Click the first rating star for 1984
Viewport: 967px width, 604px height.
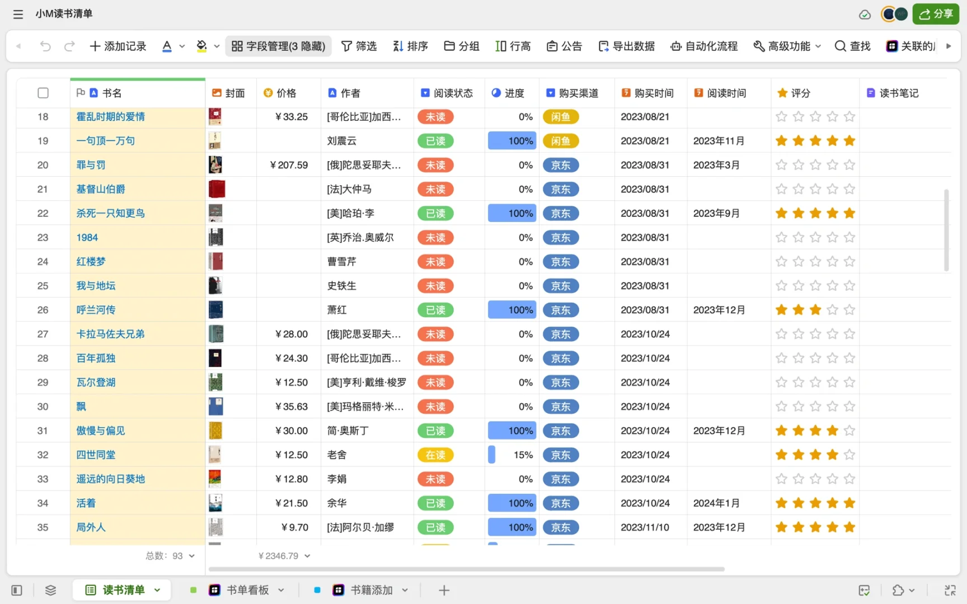781,237
